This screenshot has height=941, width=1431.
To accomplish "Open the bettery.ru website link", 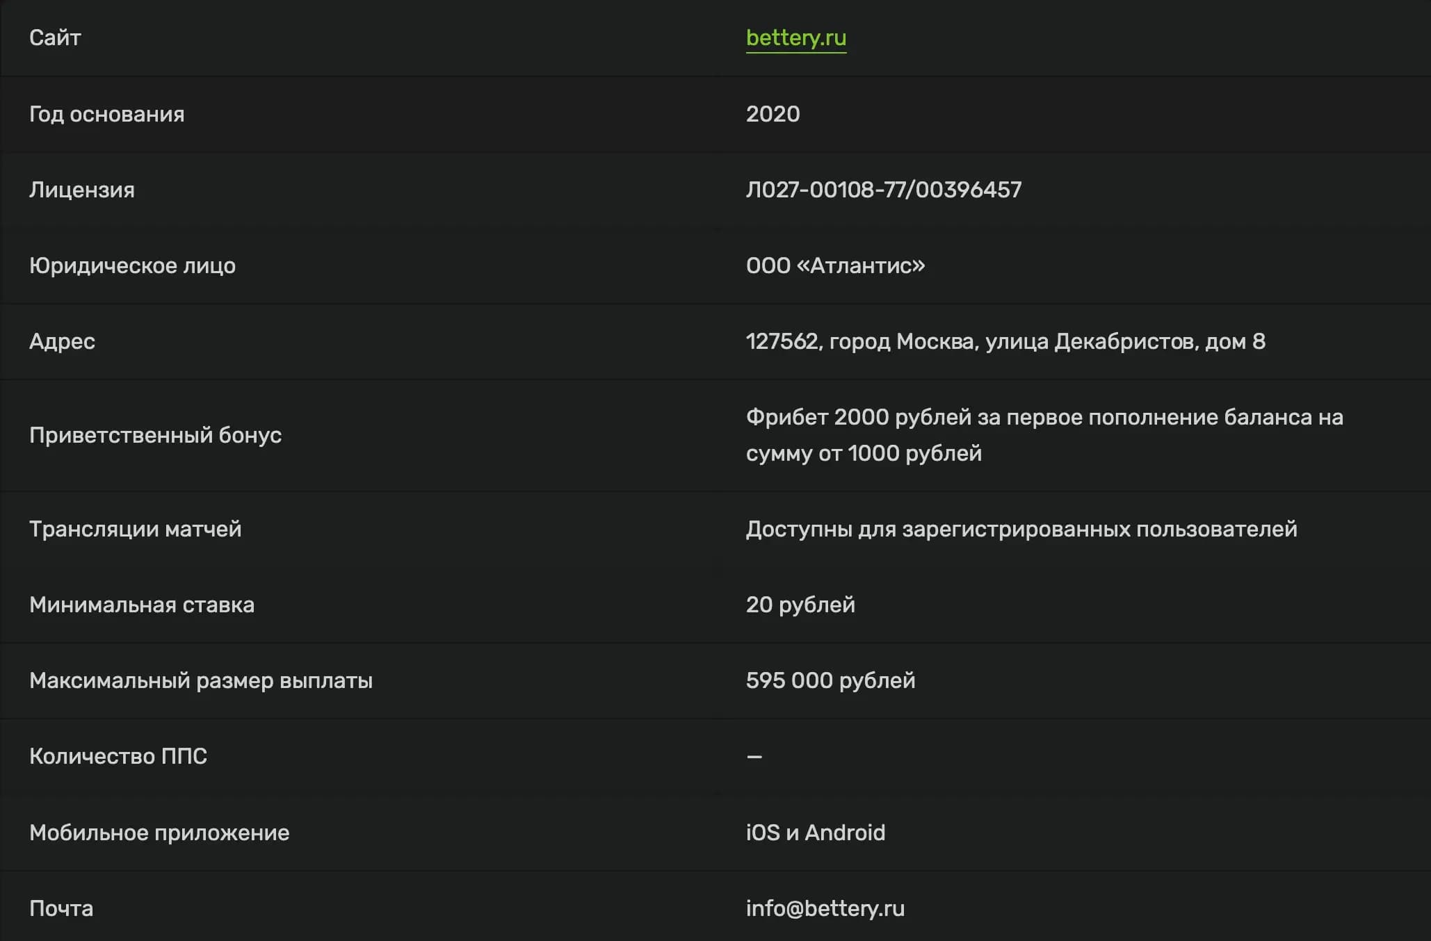I will [x=796, y=38].
